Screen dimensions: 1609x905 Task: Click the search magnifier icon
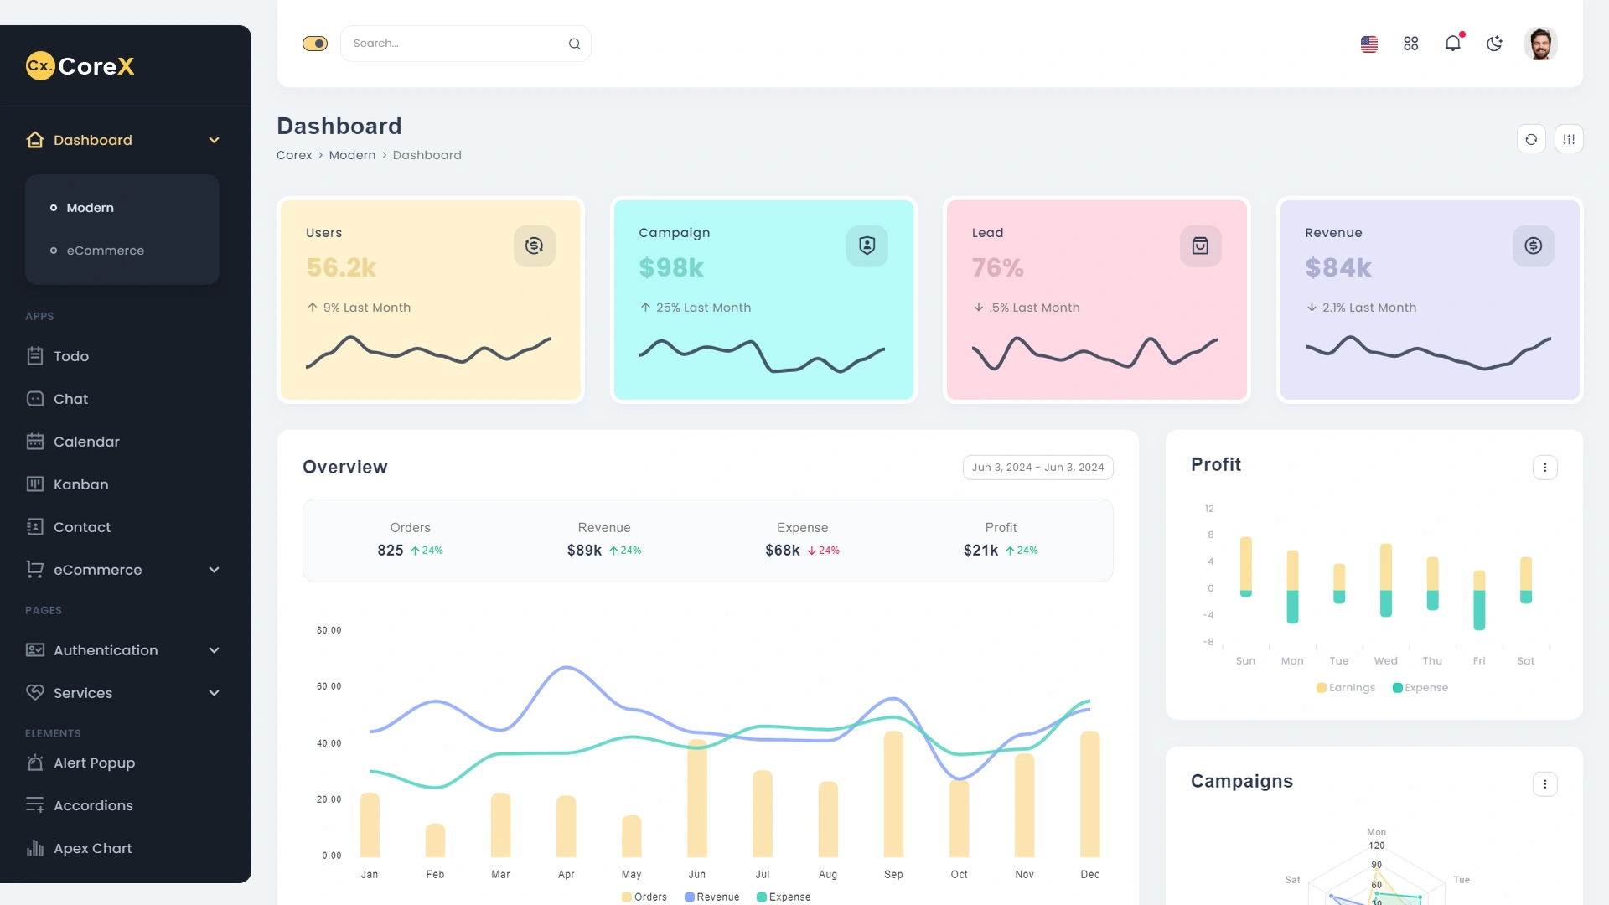pyautogui.click(x=574, y=43)
